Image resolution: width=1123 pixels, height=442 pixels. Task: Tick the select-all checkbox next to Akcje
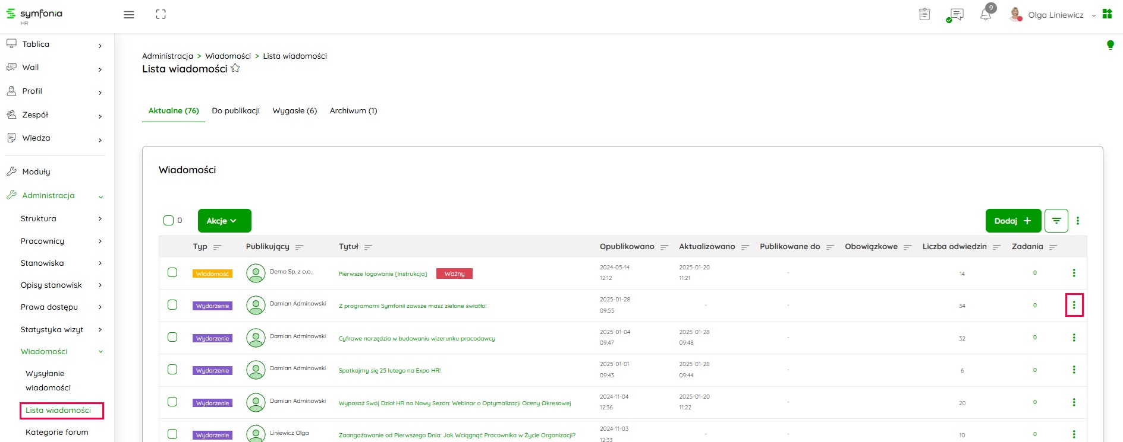(168, 221)
